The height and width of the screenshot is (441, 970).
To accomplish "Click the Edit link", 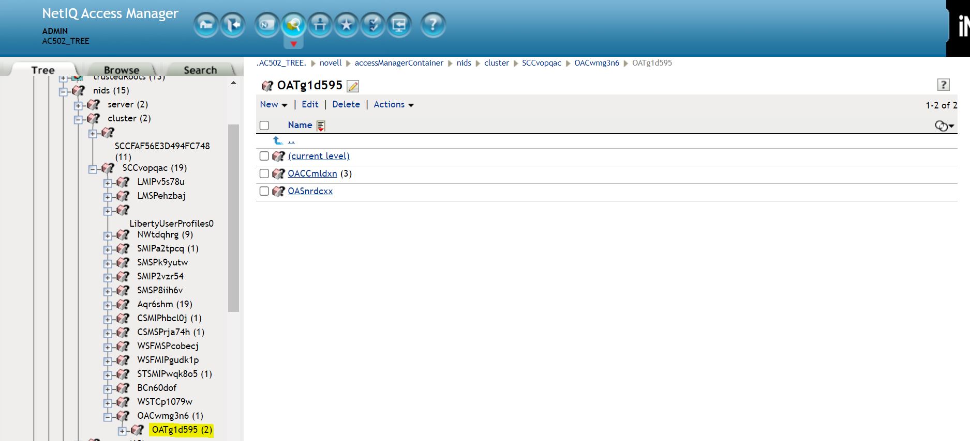I will click(x=310, y=104).
